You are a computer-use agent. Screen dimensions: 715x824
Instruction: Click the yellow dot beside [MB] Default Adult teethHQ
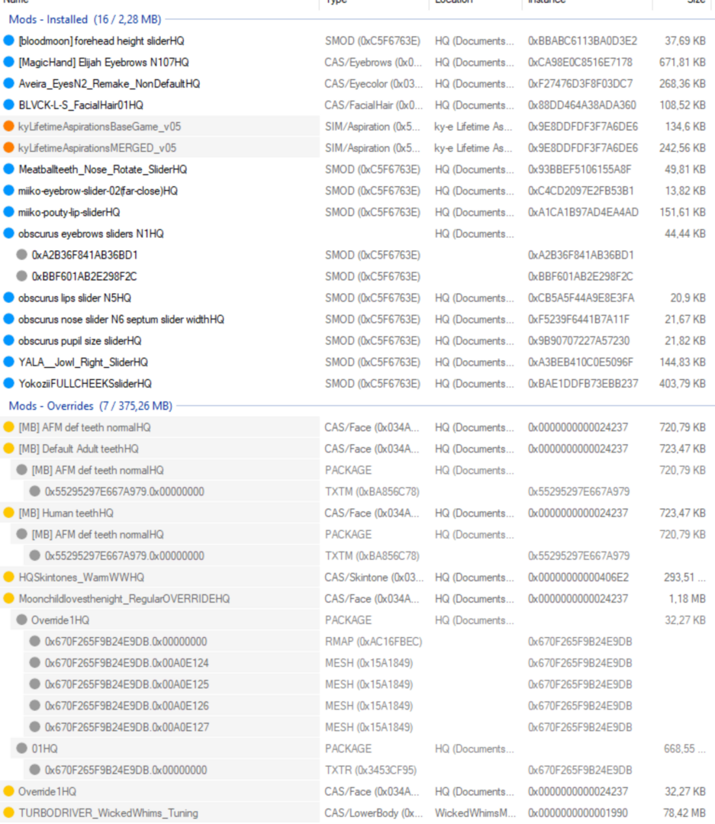8,449
